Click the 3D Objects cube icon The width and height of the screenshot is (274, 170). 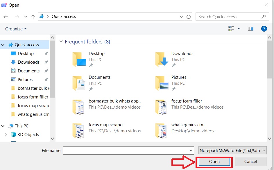click(x=13, y=134)
